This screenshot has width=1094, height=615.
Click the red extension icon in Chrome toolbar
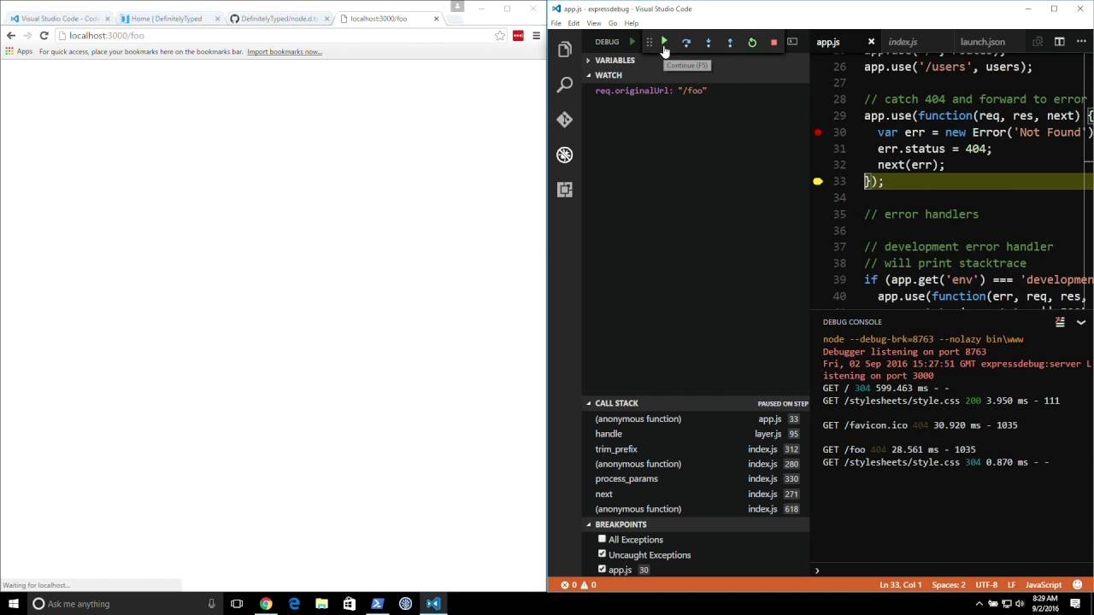pos(518,36)
